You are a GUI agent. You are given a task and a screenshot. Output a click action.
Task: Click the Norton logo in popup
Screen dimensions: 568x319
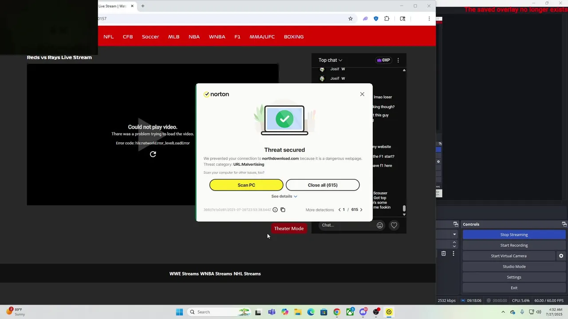coord(216,94)
